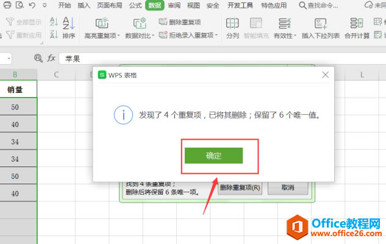
Task: Open the 插入 tab
Action: click(x=84, y=5)
